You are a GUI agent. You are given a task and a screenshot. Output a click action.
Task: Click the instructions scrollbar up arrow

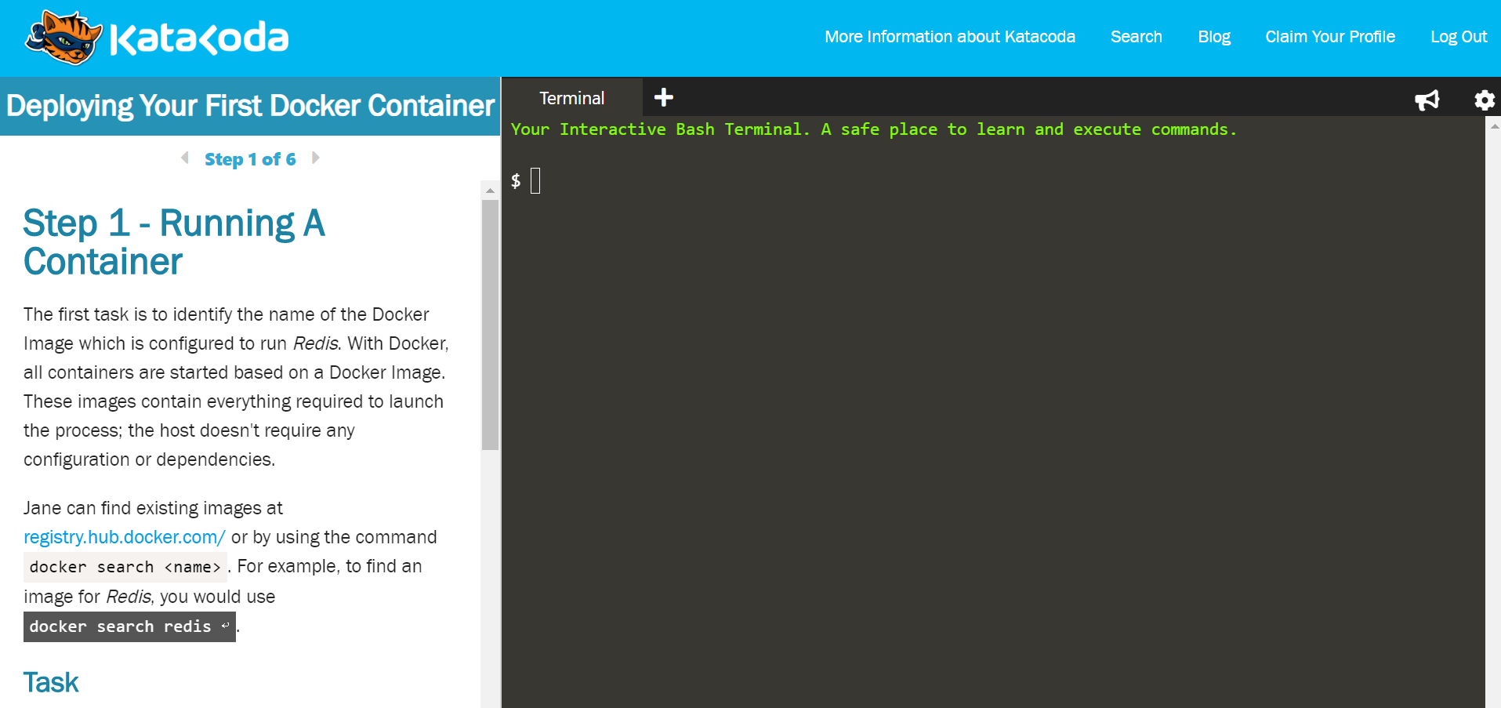point(490,191)
